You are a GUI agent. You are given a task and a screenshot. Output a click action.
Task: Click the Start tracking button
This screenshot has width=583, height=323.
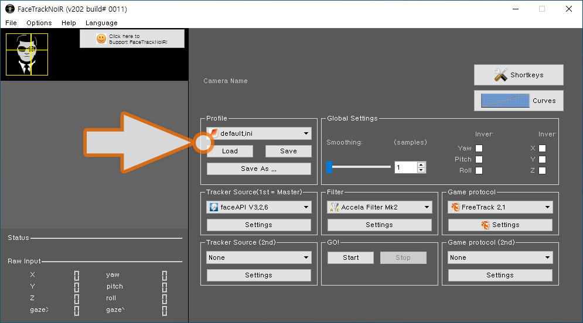(350, 257)
